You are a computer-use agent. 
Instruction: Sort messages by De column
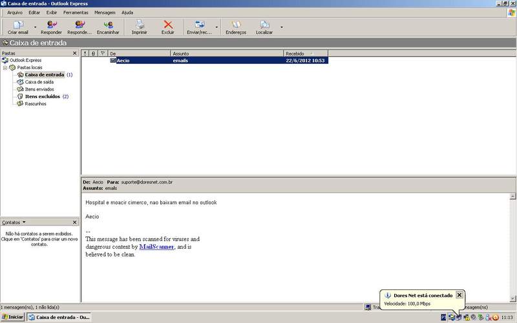pyautogui.click(x=139, y=54)
